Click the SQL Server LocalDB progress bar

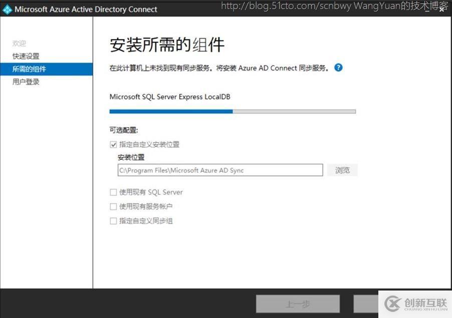point(233,111)
